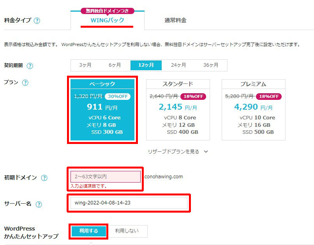Choose the 6ヶ月 contract period
Screen dimensions: 314x245
[x=115, y=65]
